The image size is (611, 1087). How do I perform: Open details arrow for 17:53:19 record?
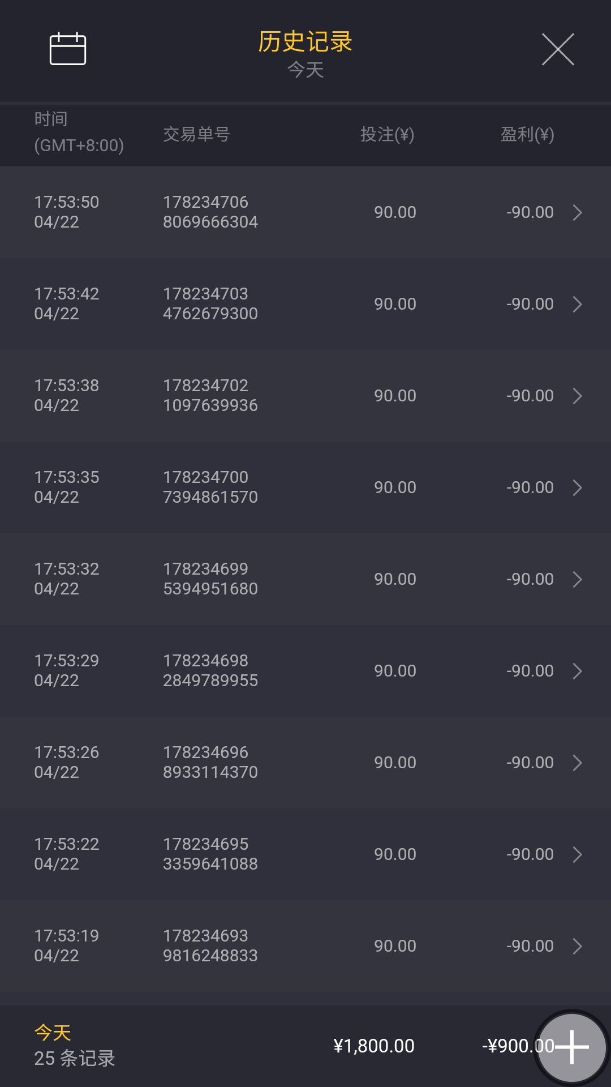577,947
